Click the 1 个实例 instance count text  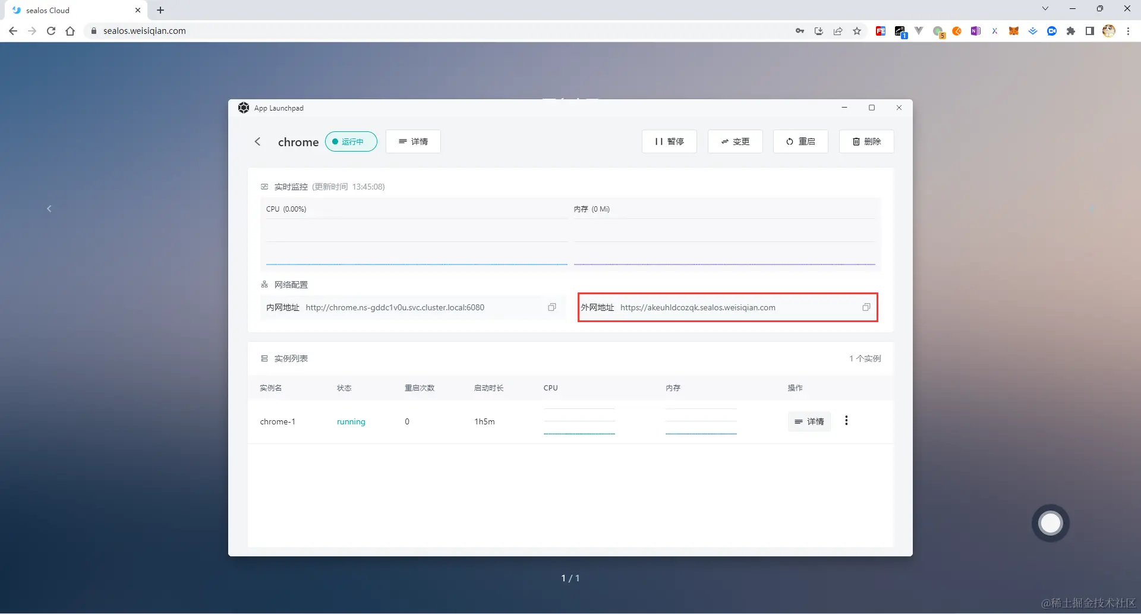click(x=865, y=358)
